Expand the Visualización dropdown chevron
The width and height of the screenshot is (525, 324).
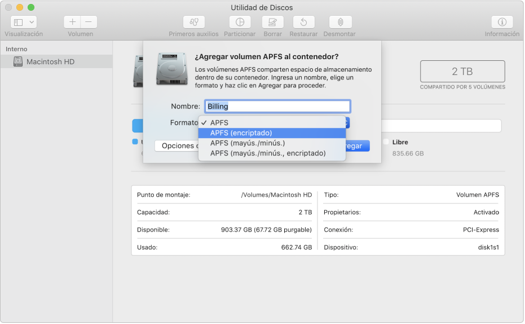click(32, 23)
